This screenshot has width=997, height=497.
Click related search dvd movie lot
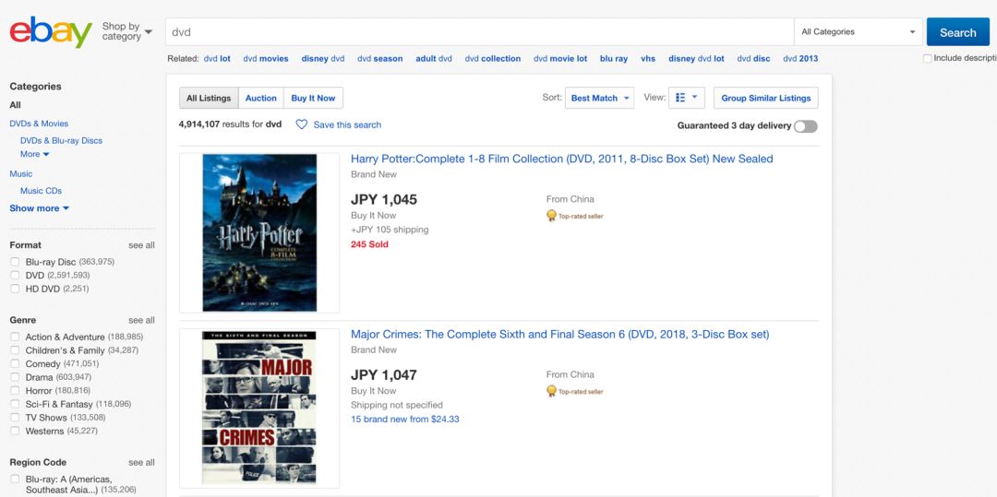click(560, 58)
